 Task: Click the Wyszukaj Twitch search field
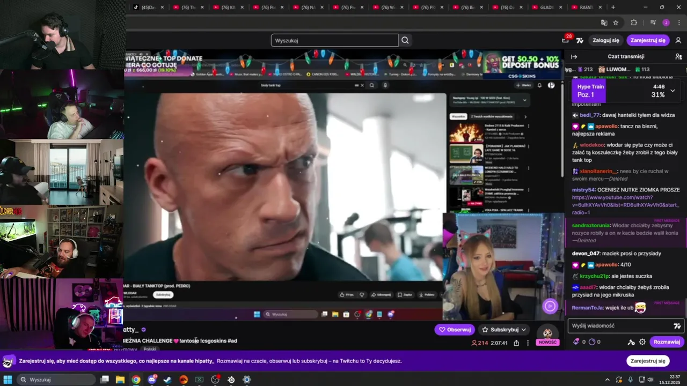pos(334,40)
